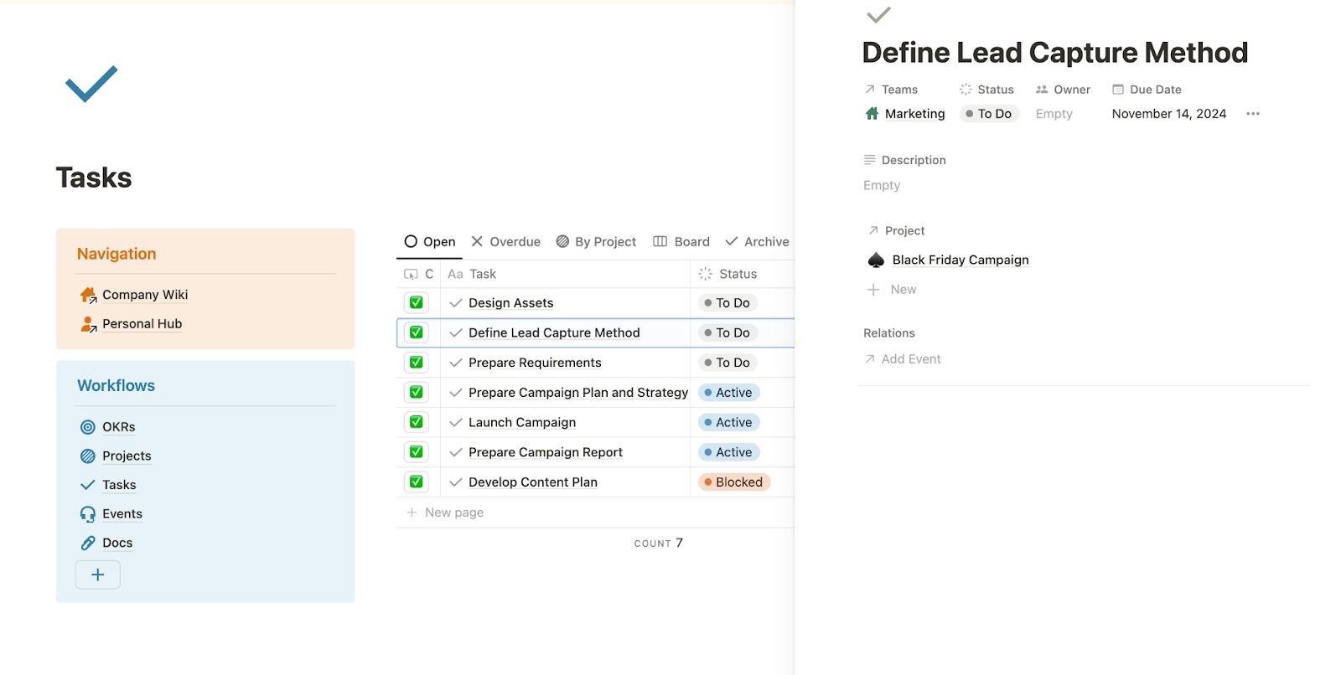
Task: Open the To Do status dropdown in panel
Action: pyautogui.click(x=989, y=114)
